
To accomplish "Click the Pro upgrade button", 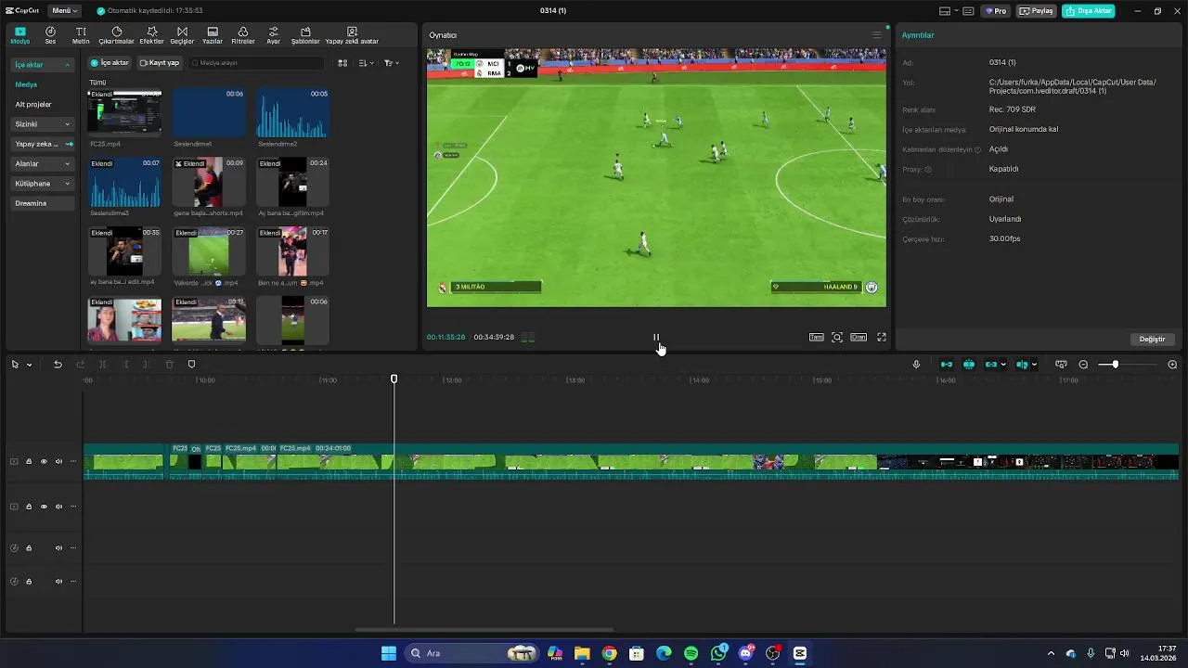I will tap(996, 11).
